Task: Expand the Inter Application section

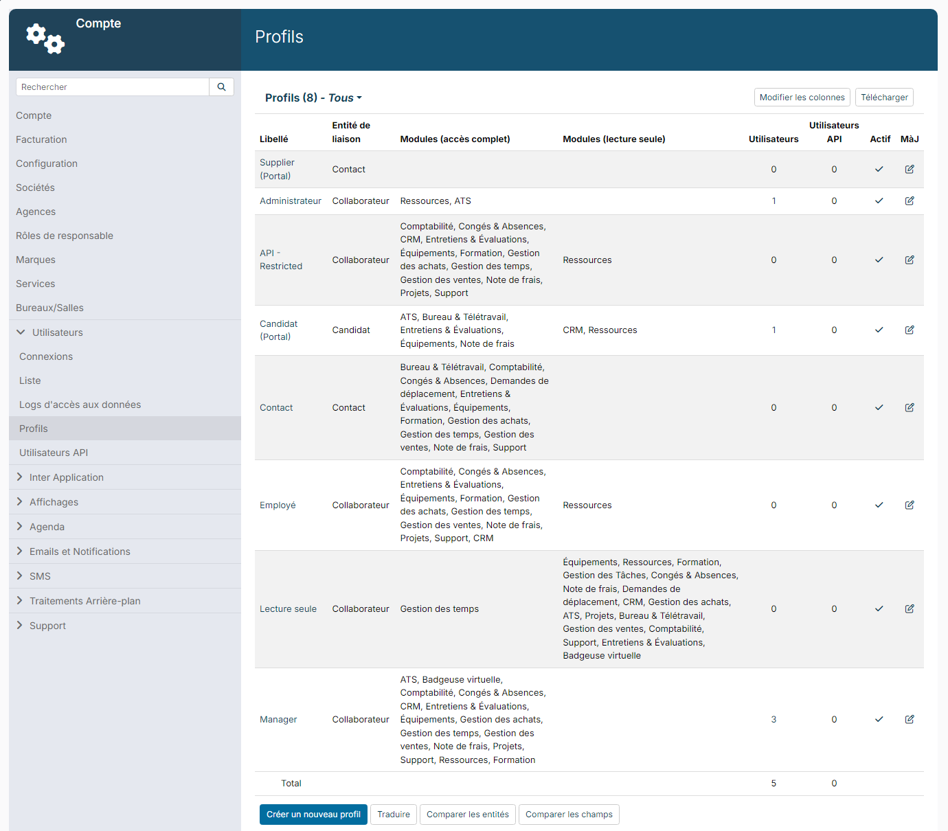Action: tap(125, 477)
